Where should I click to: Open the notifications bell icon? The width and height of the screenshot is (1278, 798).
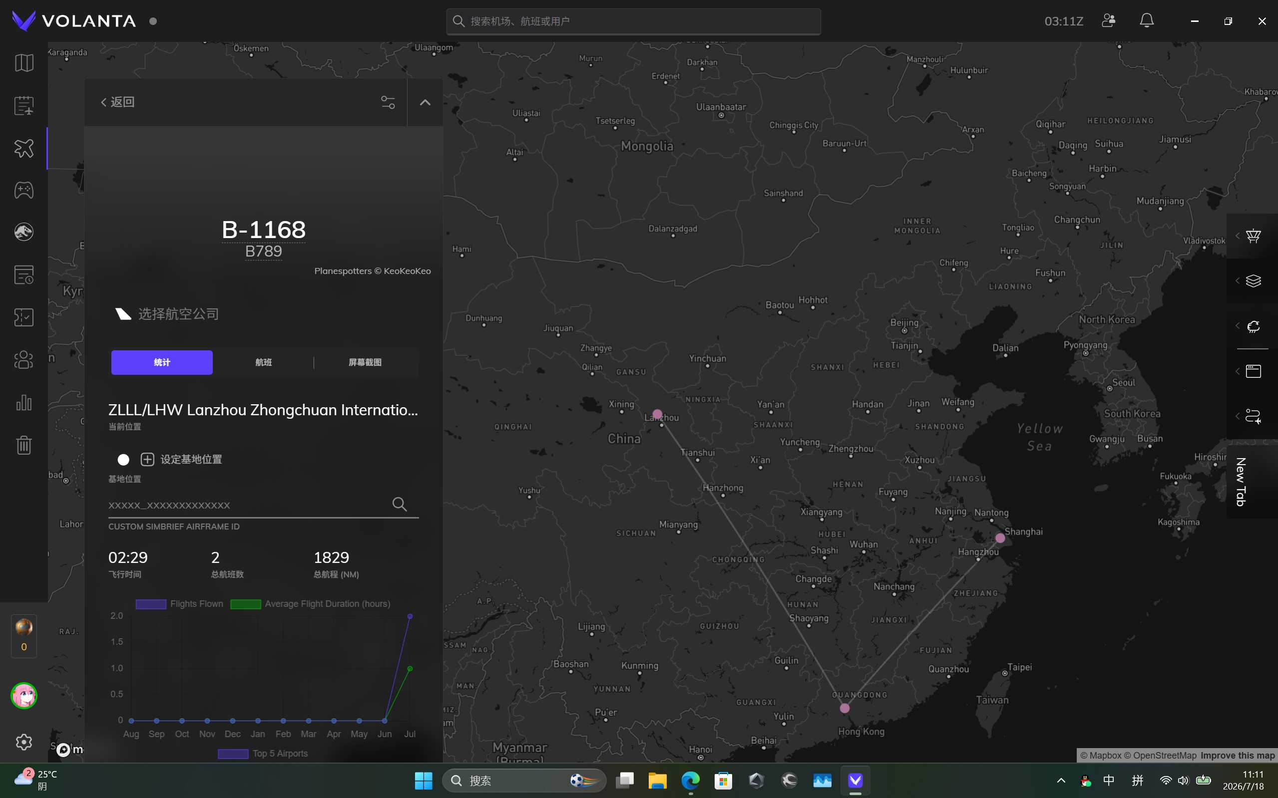[1147, 20]
